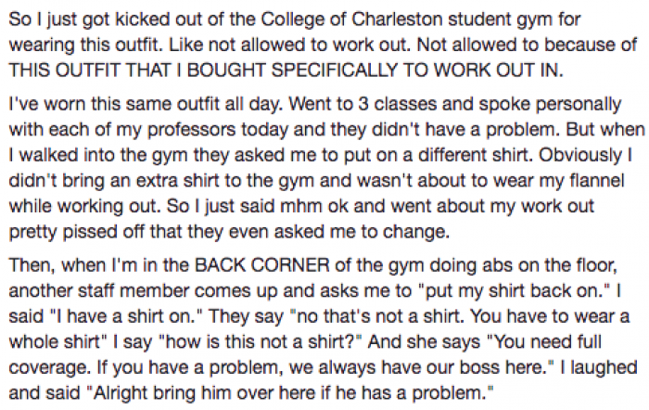649x410 pixels.
Task: Click the capitalized words 'BACK CORNER'
Action: click(262, 265)
